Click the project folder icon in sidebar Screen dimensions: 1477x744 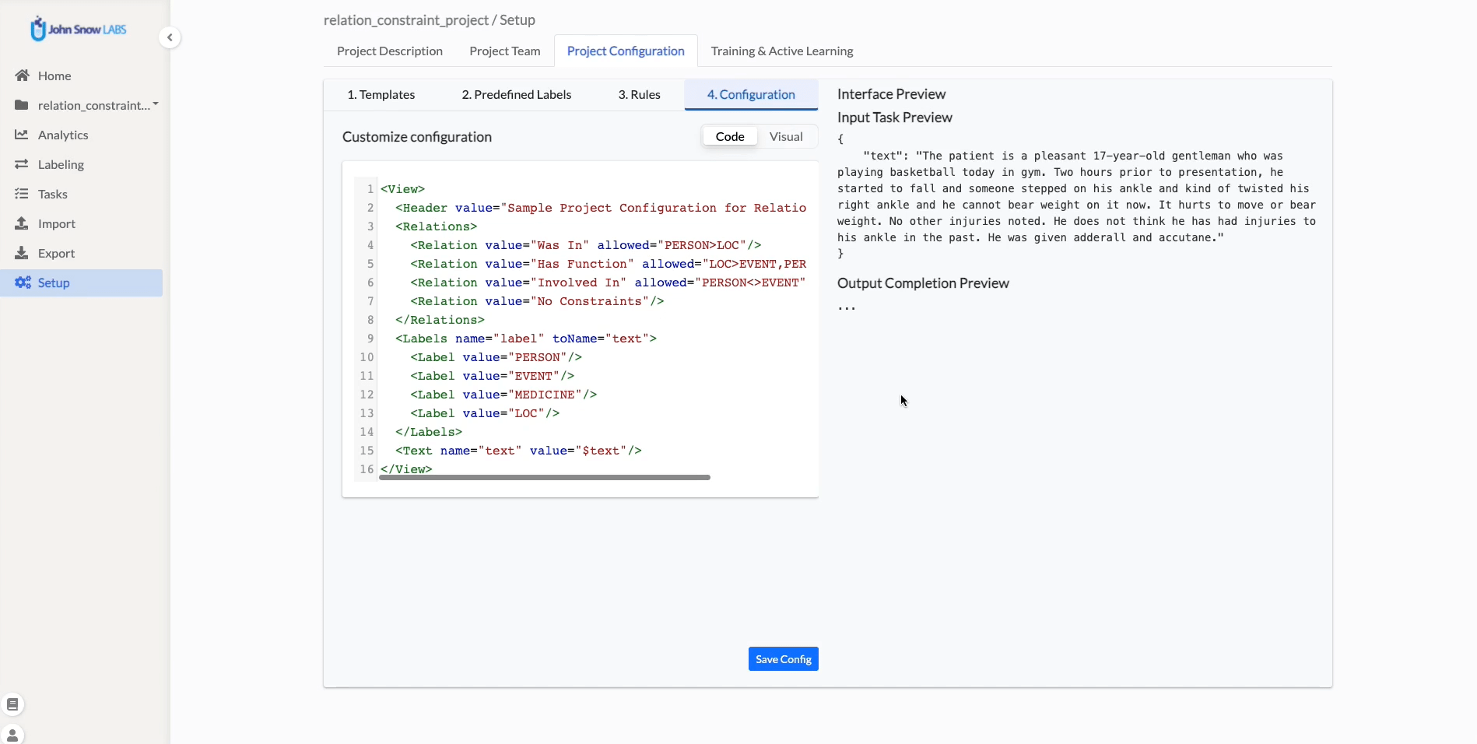point(22,105)
